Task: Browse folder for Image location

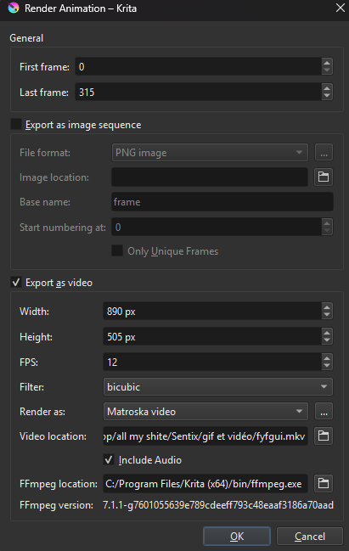Action: click(x=324, y=177)
